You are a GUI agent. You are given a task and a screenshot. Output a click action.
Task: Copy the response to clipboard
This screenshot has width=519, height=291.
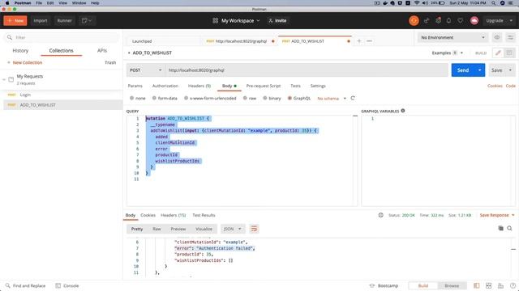[x=501, y=228]
